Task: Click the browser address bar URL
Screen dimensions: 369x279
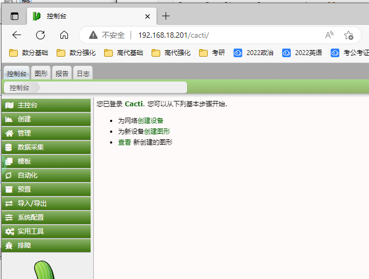Action: [x=173, y=35]
